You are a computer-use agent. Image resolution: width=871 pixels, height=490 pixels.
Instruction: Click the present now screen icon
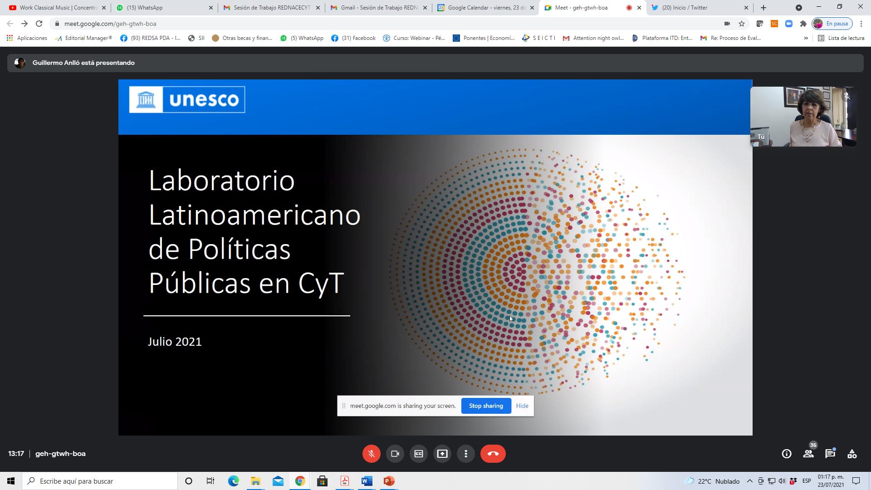(442, 454)
